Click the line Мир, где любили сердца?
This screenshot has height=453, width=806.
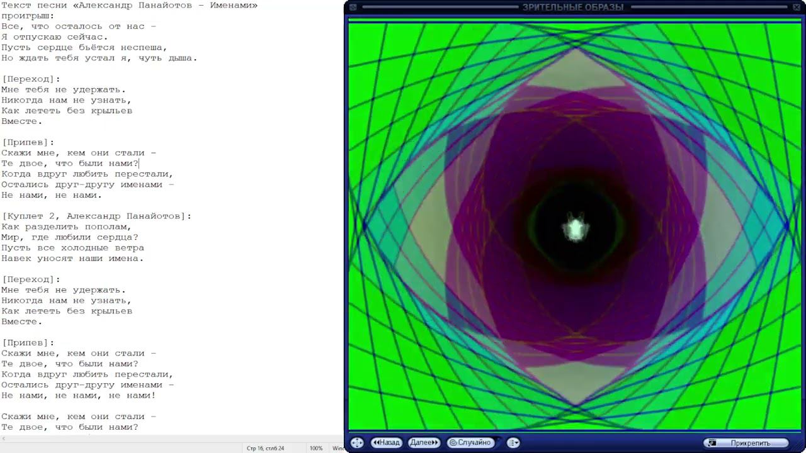[70, 237]
